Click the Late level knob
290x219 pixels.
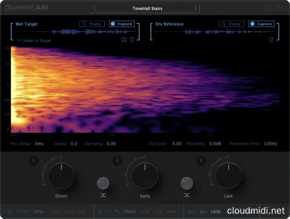(229, 176)
